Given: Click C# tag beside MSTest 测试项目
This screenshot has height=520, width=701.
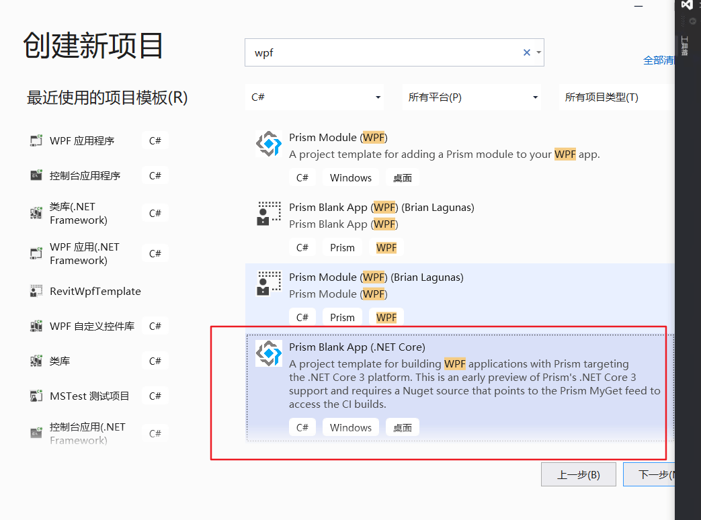Looking at the screenshot, I should click(x=155, y=396).
